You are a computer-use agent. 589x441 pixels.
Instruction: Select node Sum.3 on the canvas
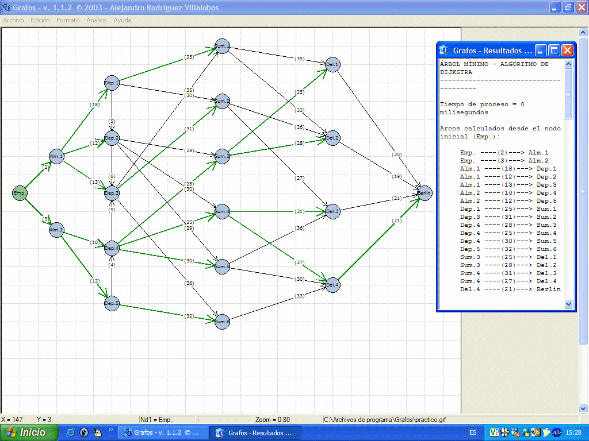click(x=222, y=156)
